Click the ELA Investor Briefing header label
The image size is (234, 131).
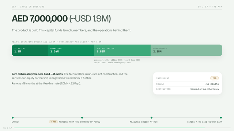pyautogui.click(x=28, y=7)
